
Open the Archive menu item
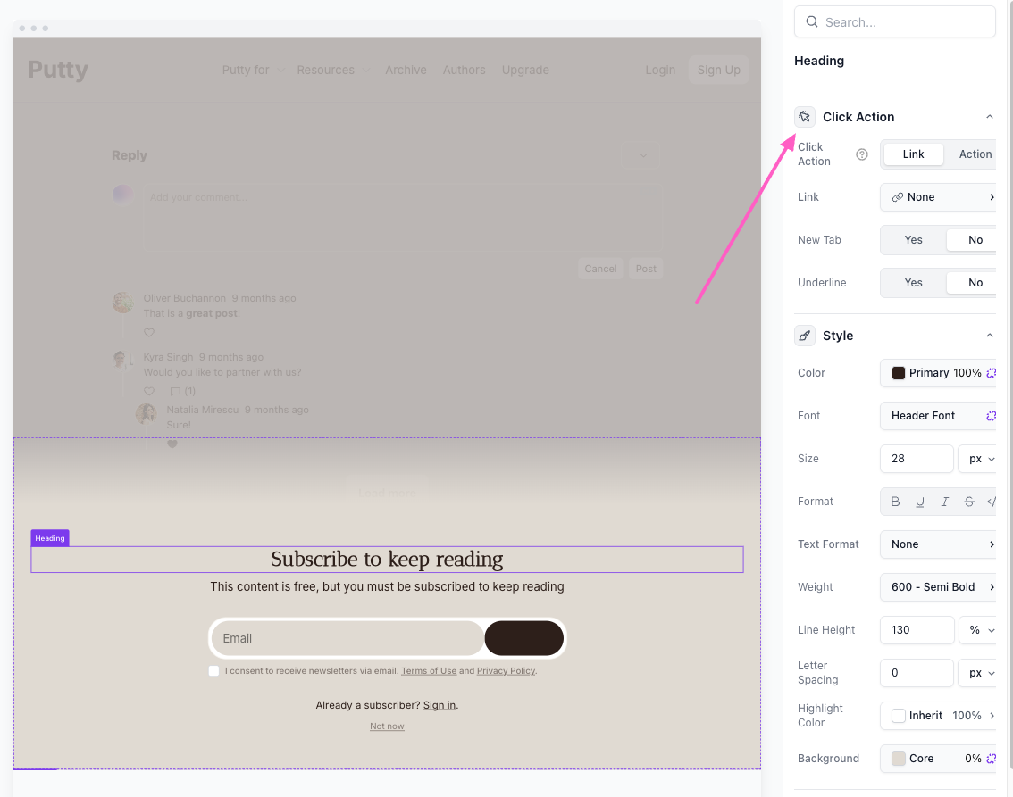coord(406,70)
